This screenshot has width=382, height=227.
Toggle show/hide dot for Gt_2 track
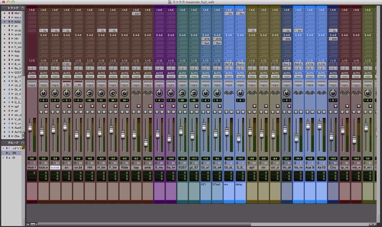tap(4, 85)
